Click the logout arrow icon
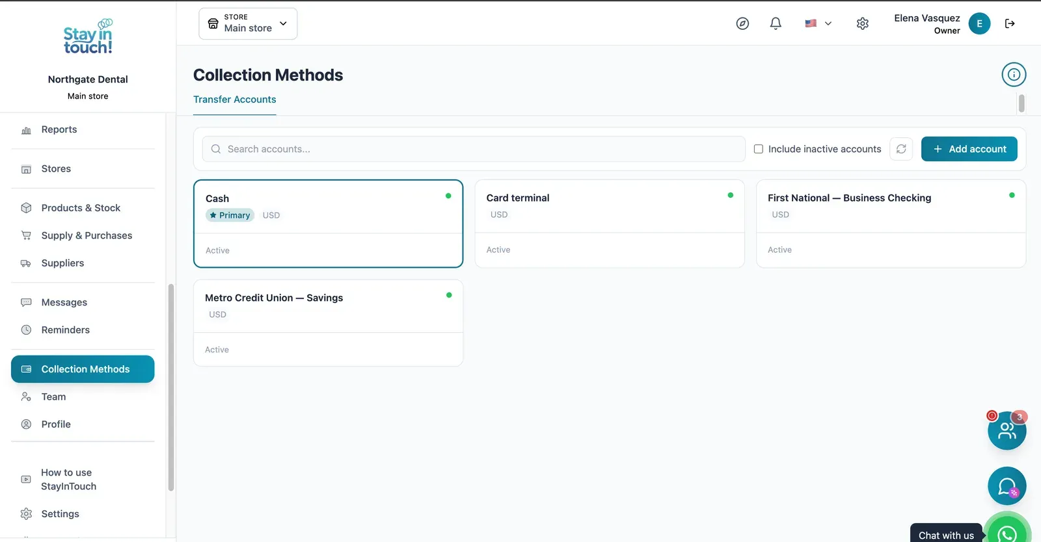The width and height of the screenshot is (1041, 542). click(x=1010, y=23)
